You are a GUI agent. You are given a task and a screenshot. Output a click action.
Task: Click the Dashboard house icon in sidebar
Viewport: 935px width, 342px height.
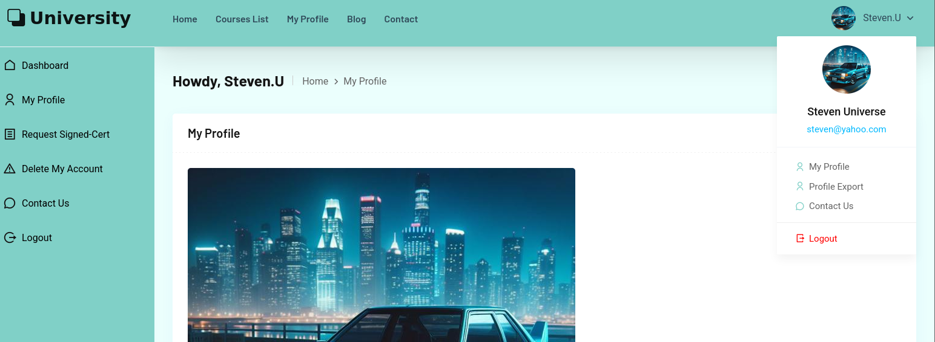10,65
